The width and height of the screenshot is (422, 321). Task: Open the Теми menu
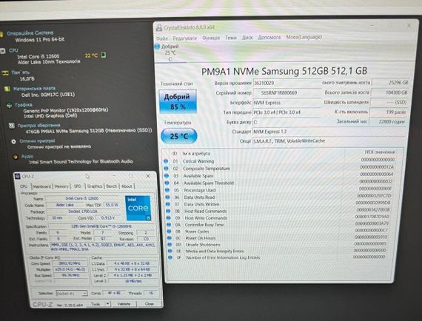231,38
